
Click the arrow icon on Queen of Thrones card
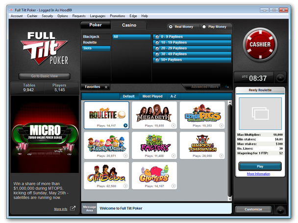(221, 156)
